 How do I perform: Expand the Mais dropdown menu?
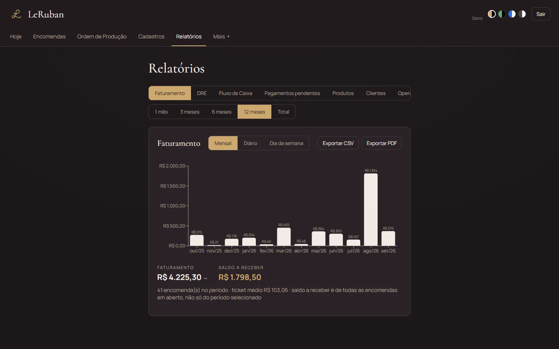(221, 36)
